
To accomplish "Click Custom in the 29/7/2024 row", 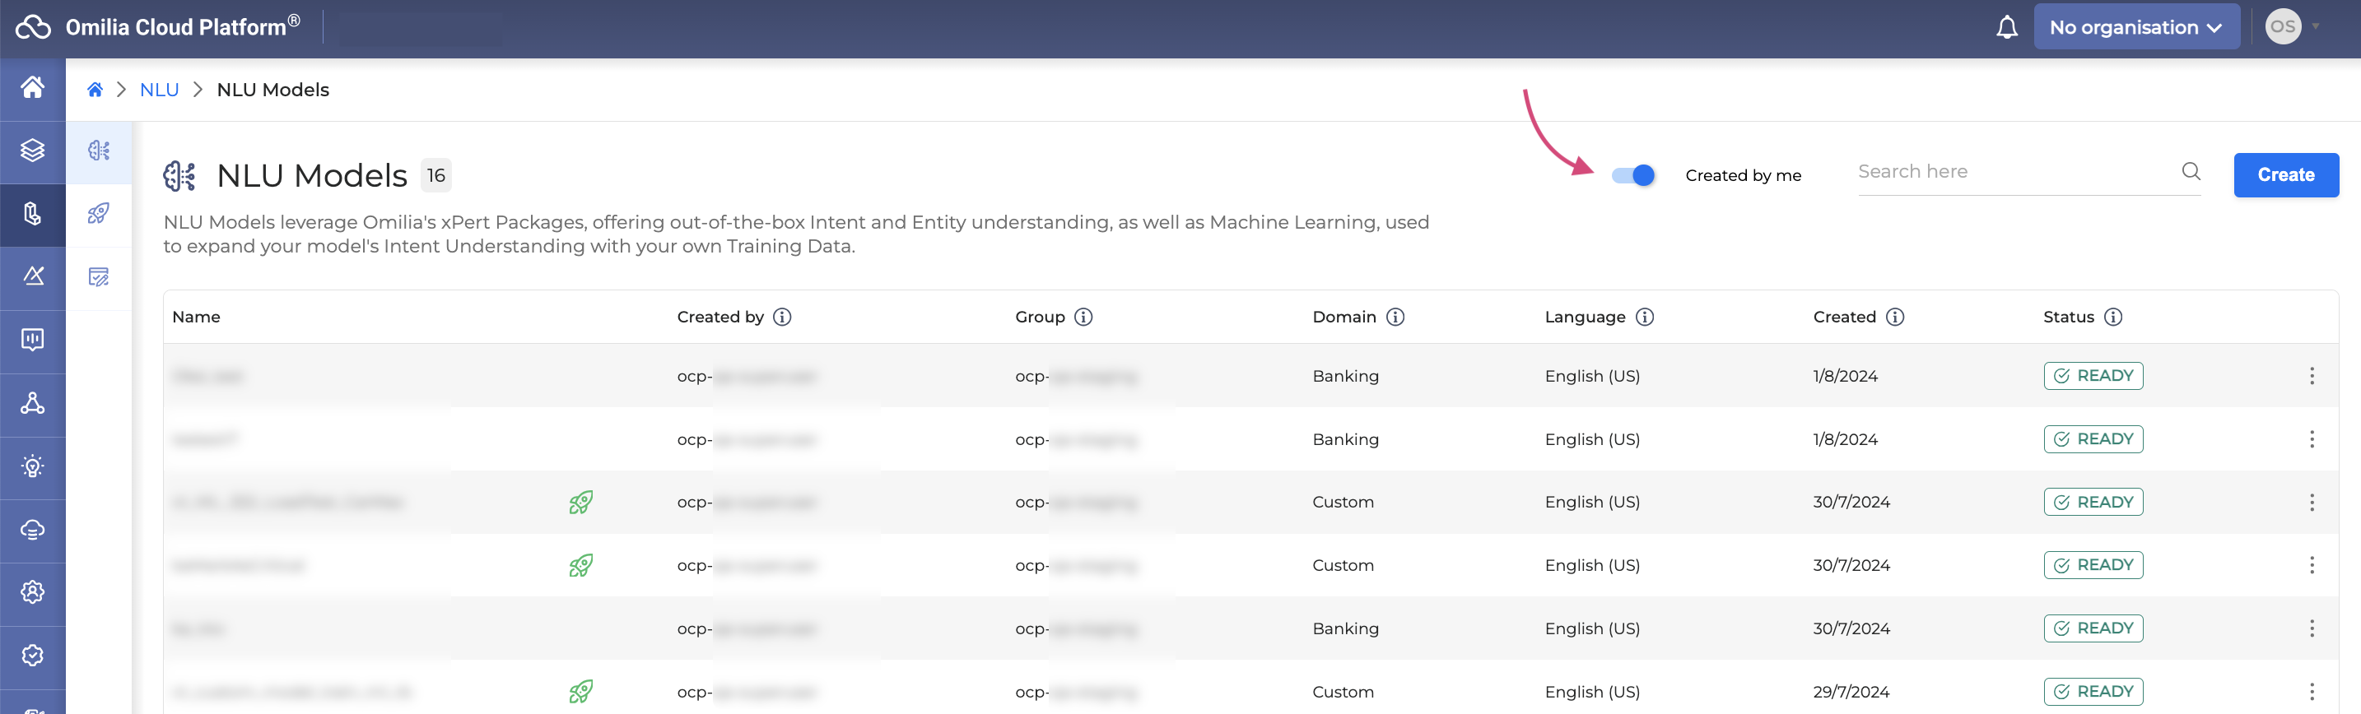I will [1343, 692].
